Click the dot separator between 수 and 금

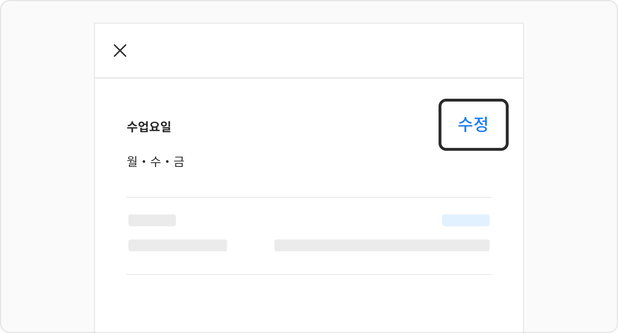[x=167, y=162]
